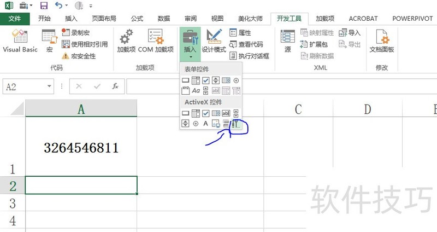
Task: Switch to the ACROBAT tab
Action: coord(363,19)
